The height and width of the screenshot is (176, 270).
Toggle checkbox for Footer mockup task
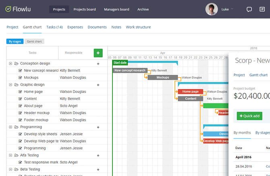[20, 120]
